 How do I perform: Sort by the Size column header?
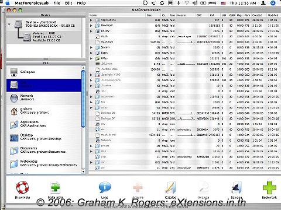coord(153,15)
